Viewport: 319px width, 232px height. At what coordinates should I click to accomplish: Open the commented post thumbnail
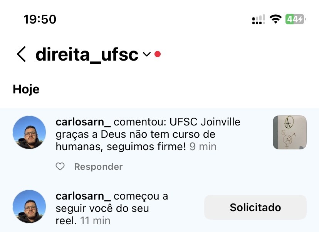click(289, 132)
